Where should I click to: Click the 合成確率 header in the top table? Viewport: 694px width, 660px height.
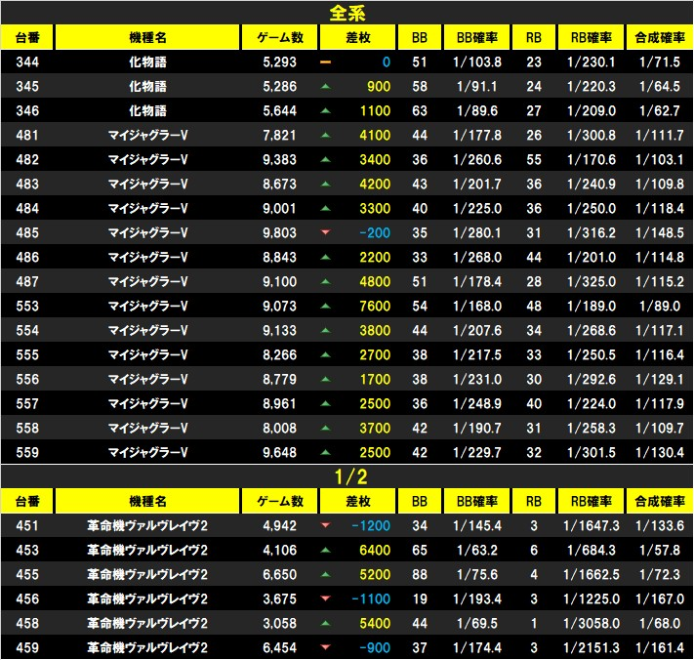pyautogui.click(x=660, y=38)
